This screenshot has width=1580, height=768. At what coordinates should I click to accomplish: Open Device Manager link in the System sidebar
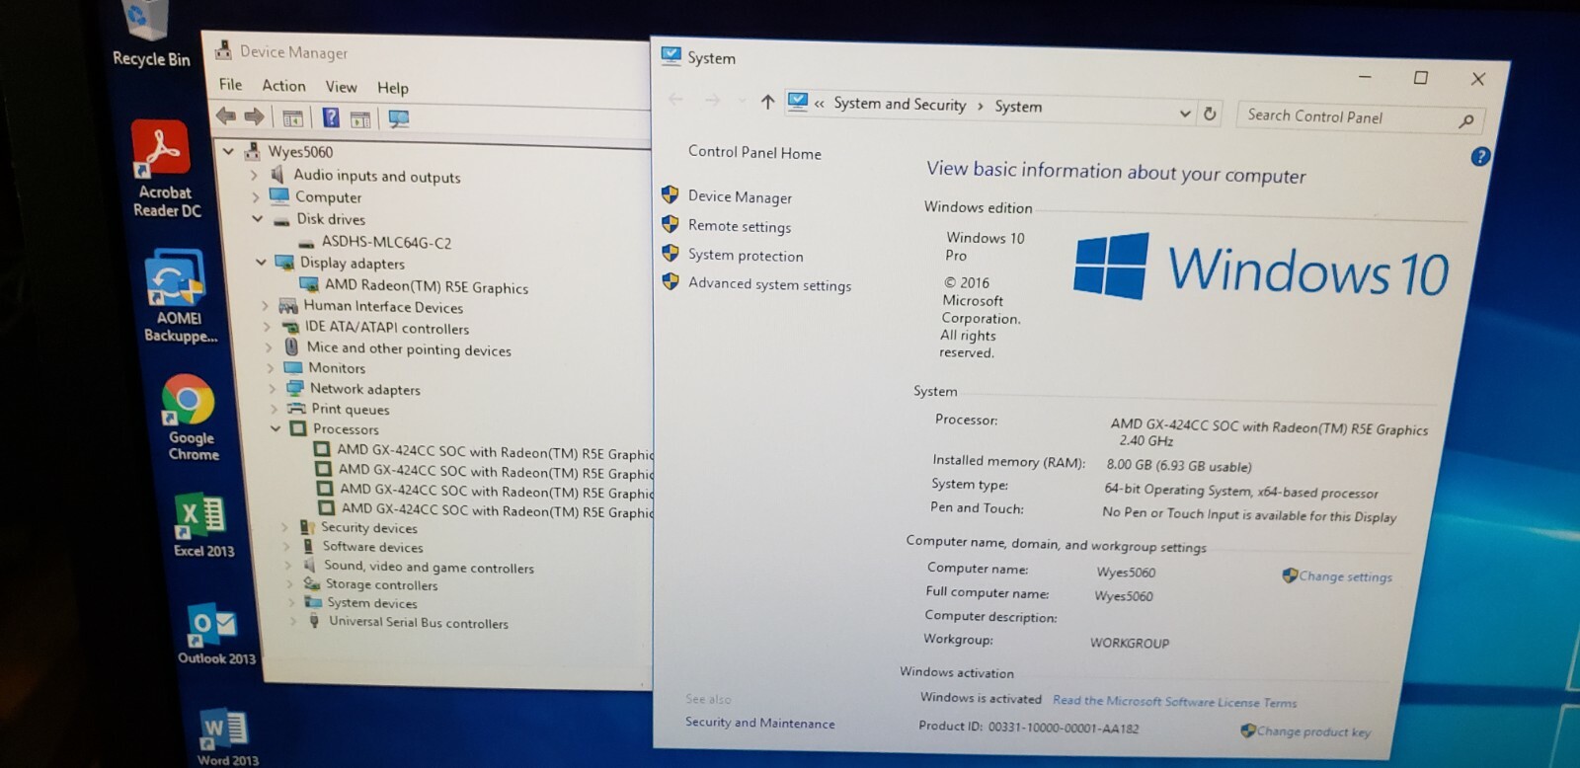(x=740, y=196)
